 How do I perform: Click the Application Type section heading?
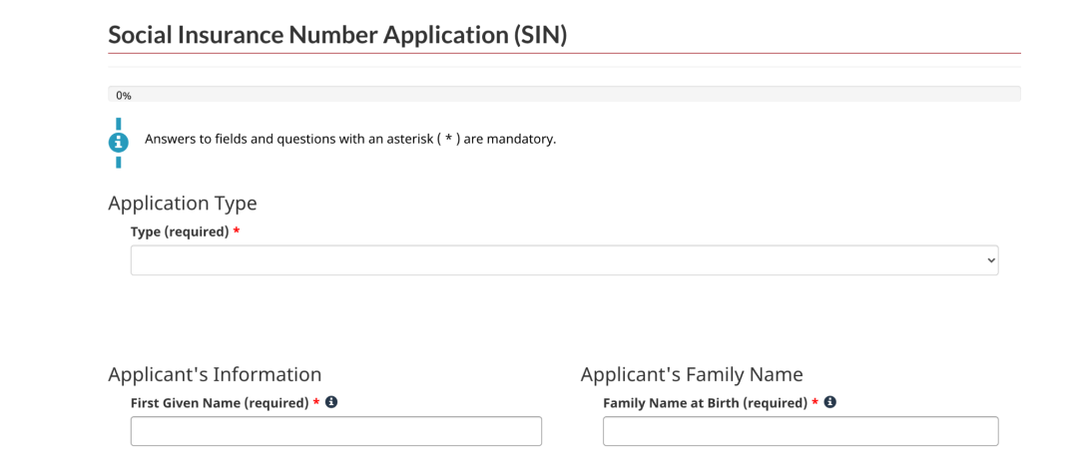pyautogui.click(x=183, y=204)
